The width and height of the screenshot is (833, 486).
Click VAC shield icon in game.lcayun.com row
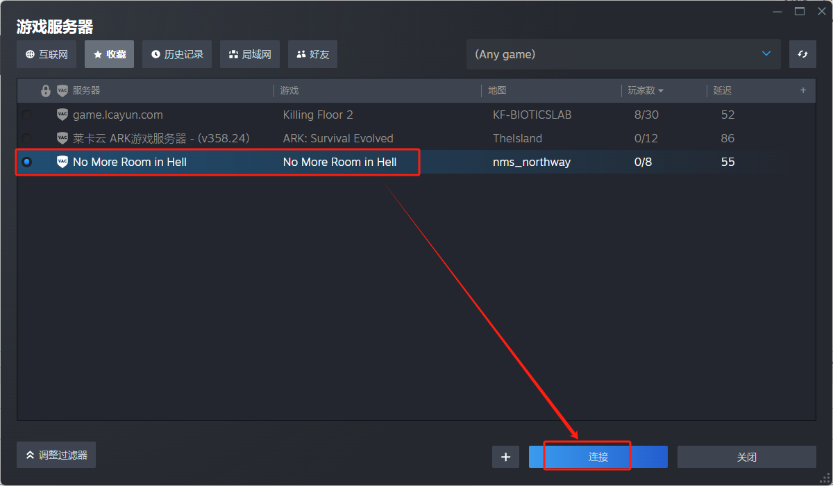(x=62, y=115)
